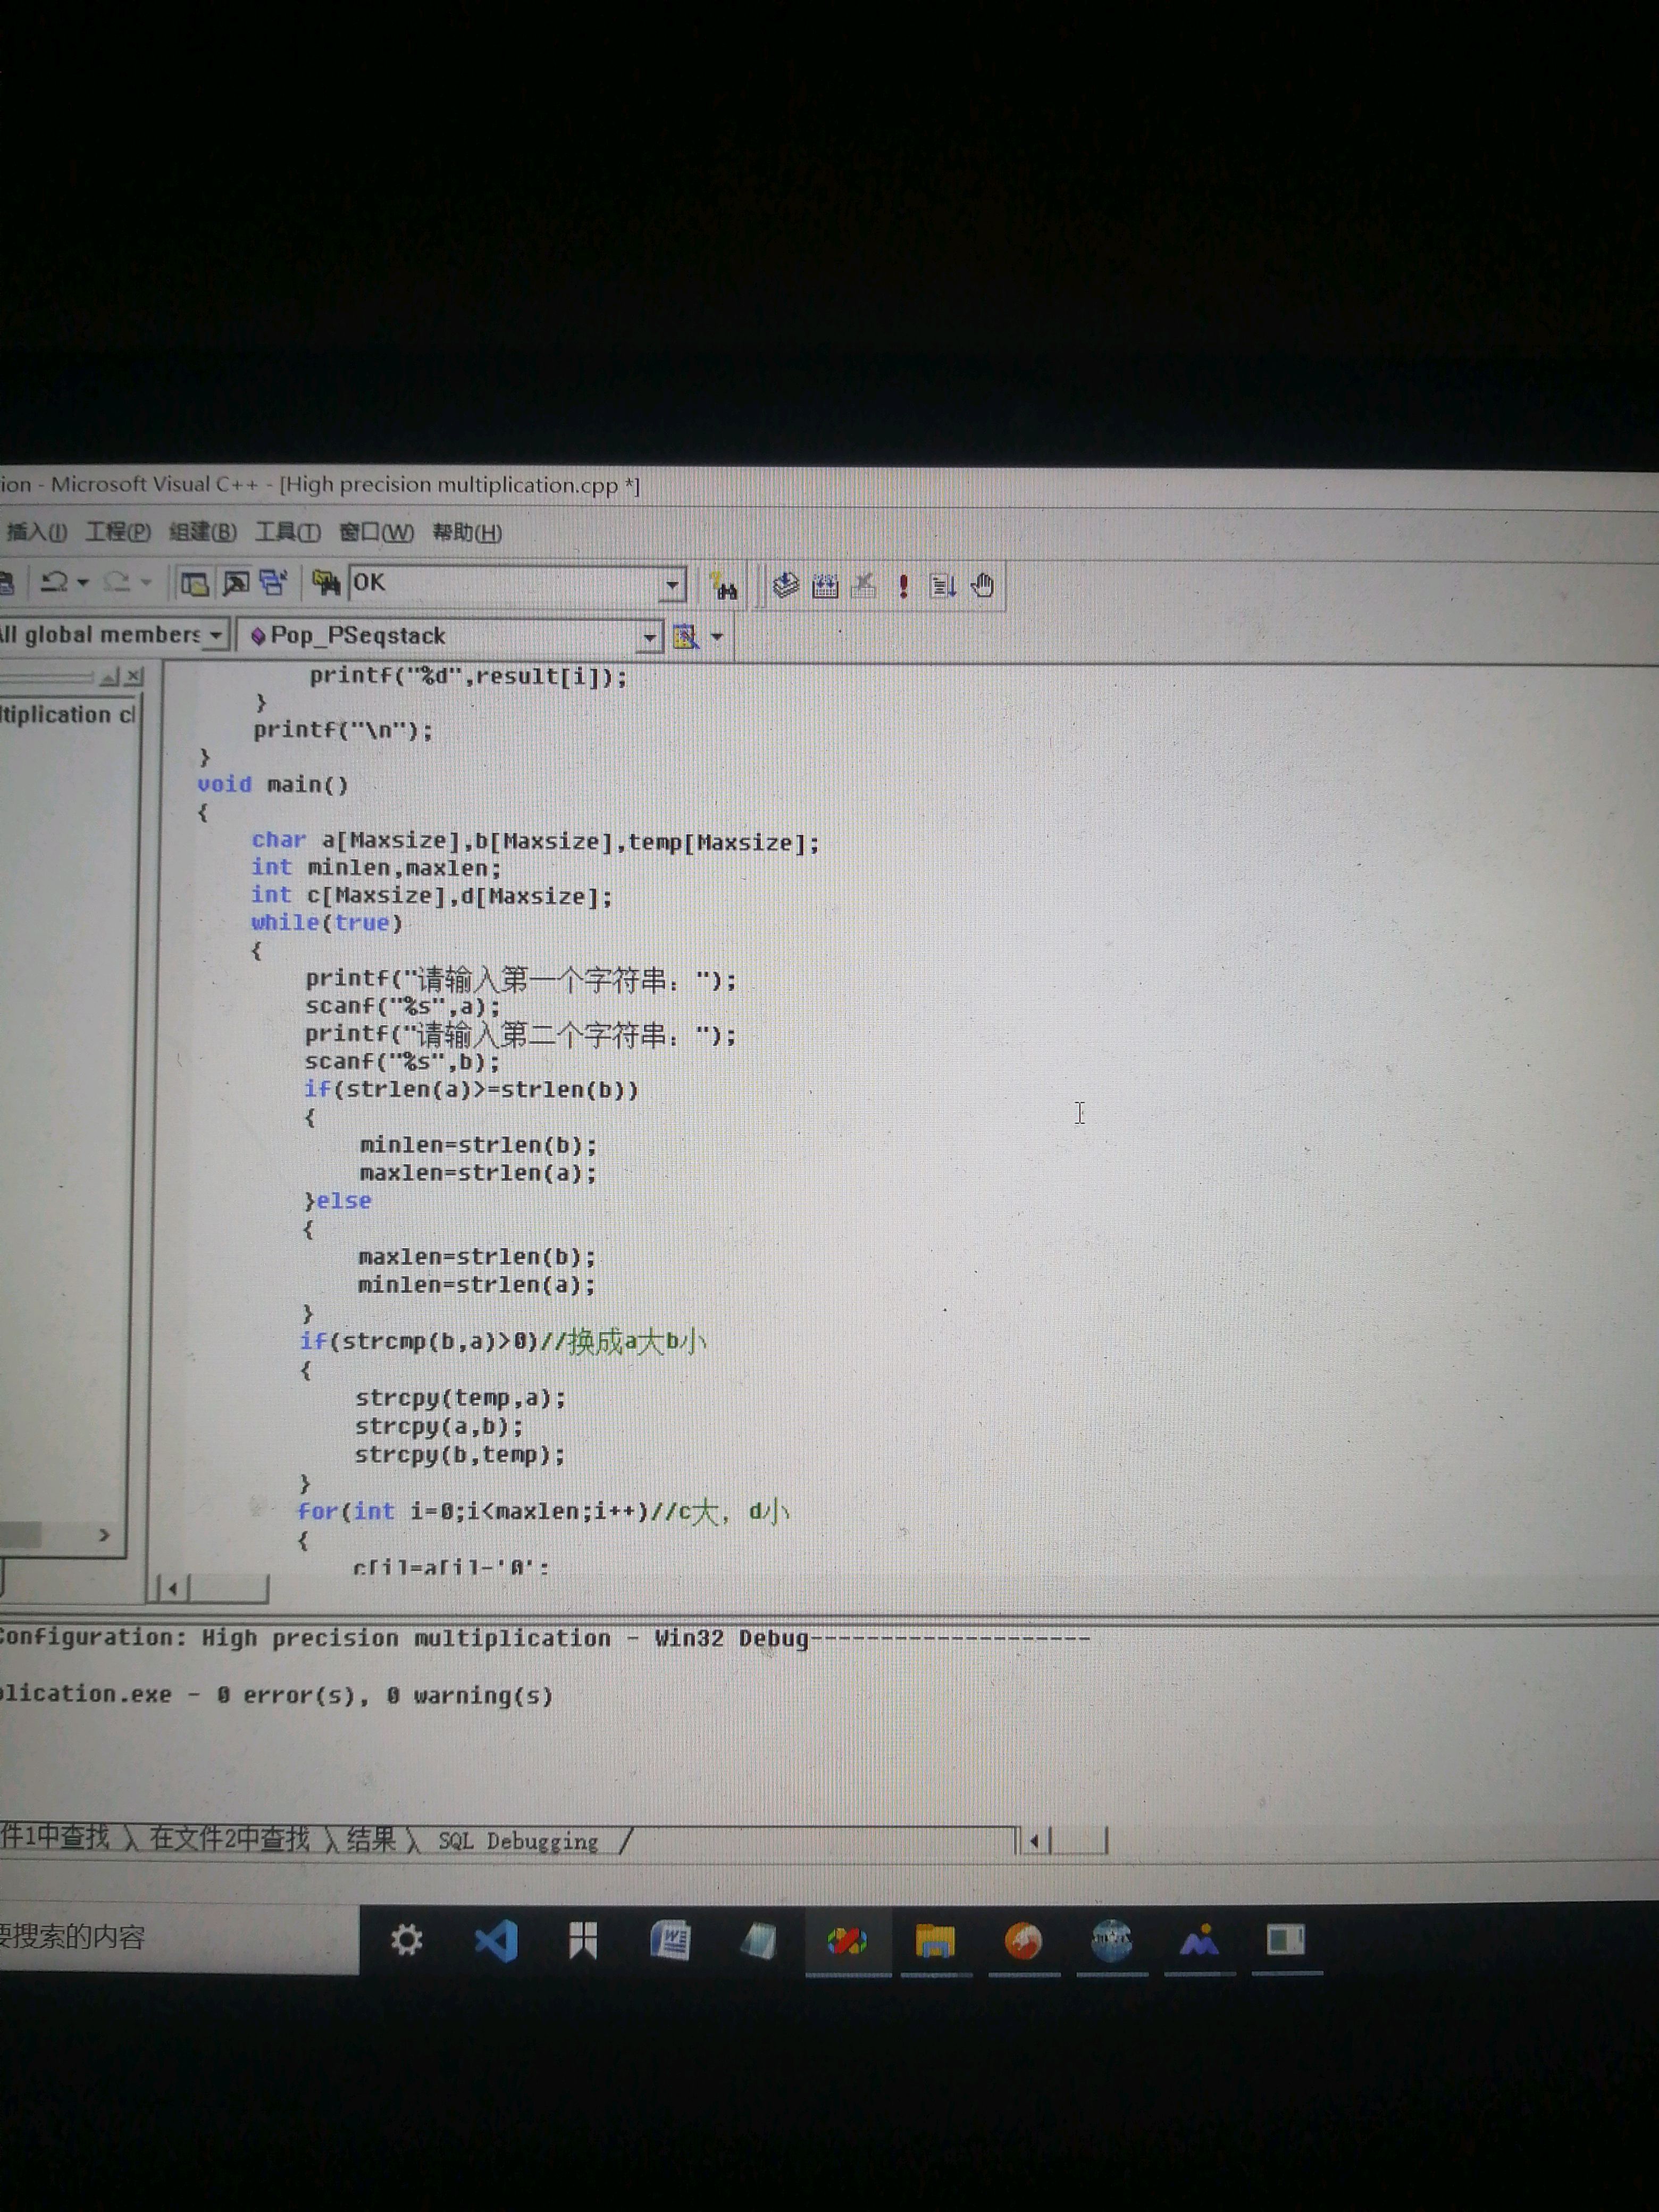Click the 'while(true)' code line

click(x=327, y=923)
